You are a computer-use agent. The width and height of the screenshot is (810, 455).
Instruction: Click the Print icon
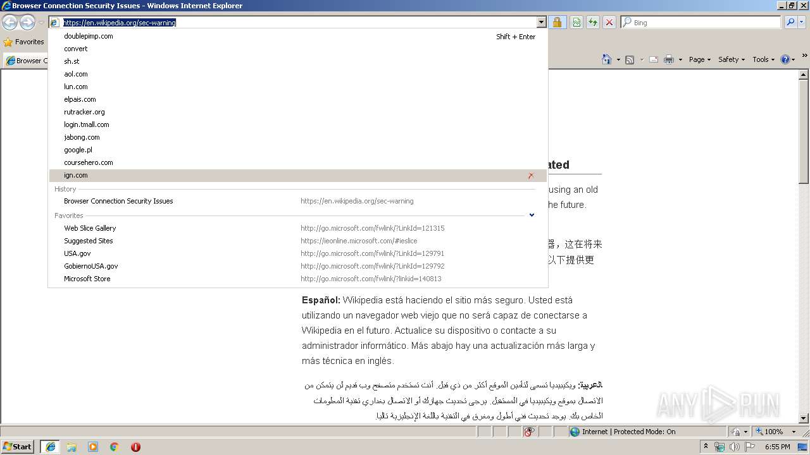click(669, 59)
